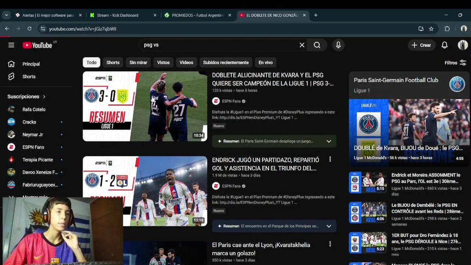Click the Crear button
Viewport: 471px width, 265px height.
[x=421, y=45]
